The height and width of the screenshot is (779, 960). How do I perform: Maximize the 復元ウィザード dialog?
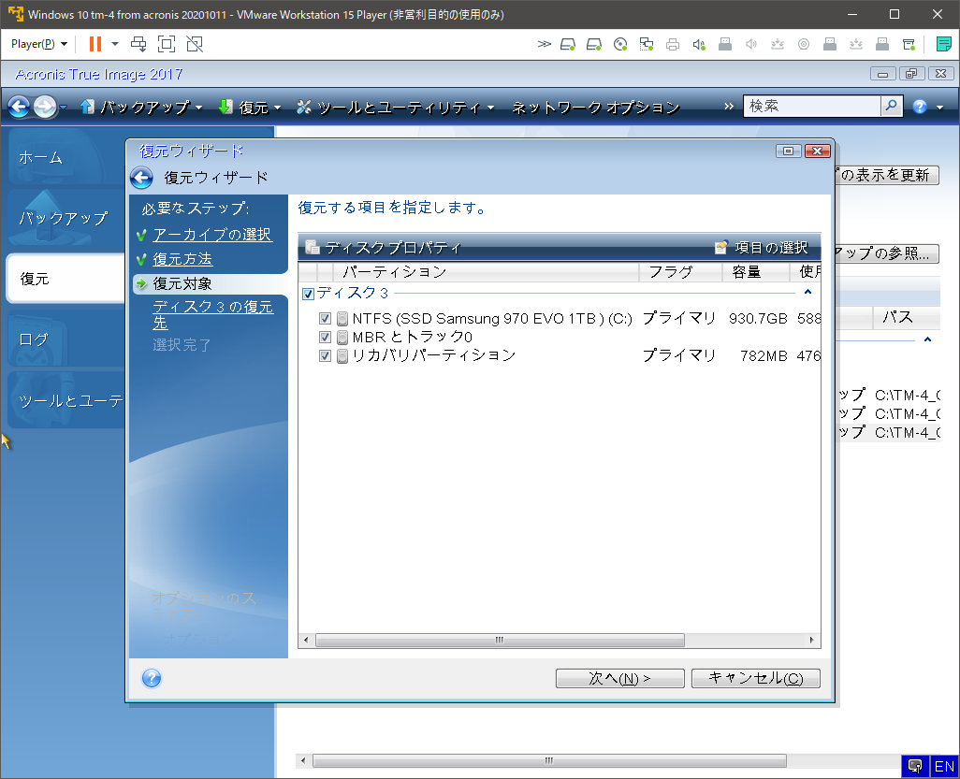[789, 151]
